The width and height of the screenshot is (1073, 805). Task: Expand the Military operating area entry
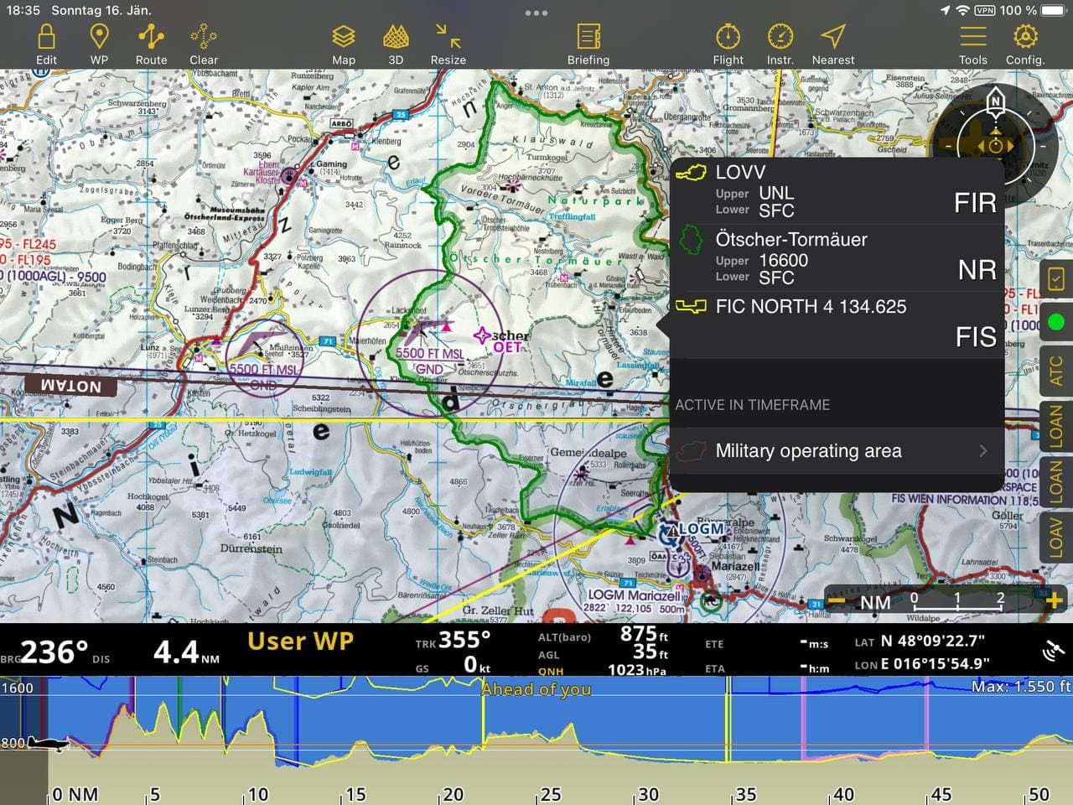pyautogui.click(x=836, y=451)
